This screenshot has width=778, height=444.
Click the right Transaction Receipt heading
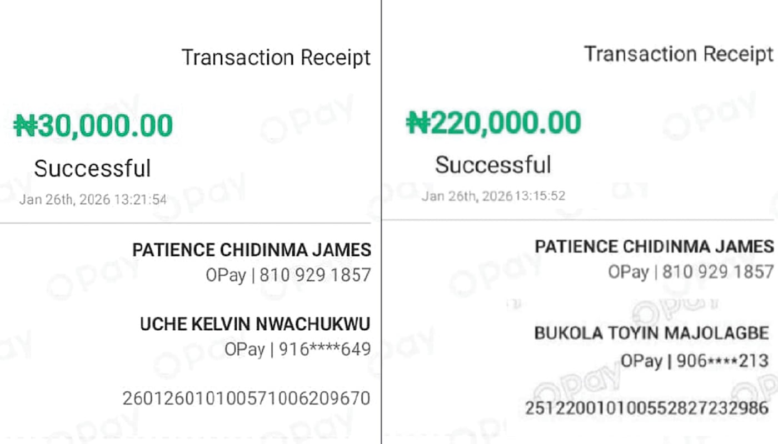678,54
